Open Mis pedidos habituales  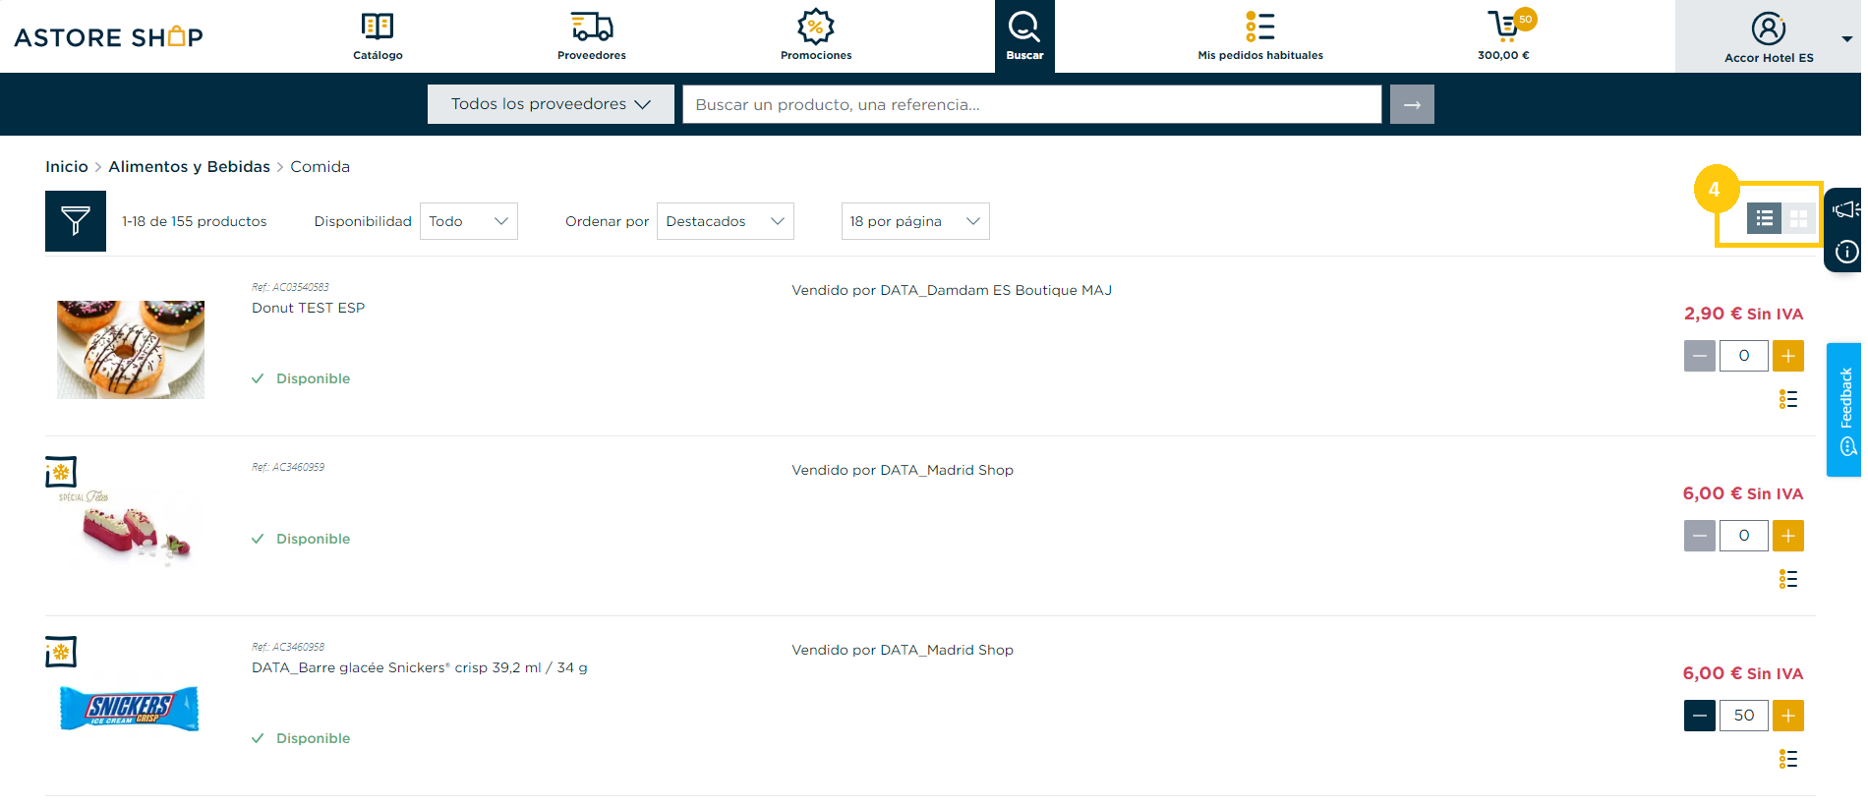tap(1260, 36)
